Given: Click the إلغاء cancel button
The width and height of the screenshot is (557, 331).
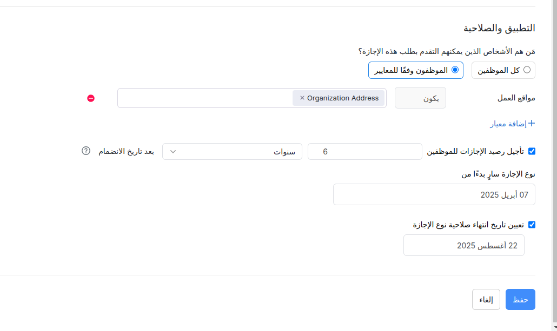Looking at the screenshot, I should point(486,300).
